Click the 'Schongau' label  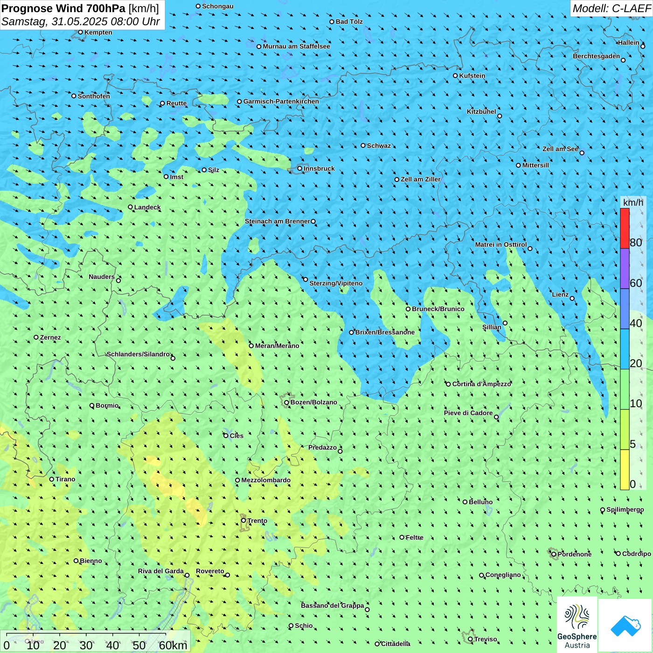click(218, 6)
